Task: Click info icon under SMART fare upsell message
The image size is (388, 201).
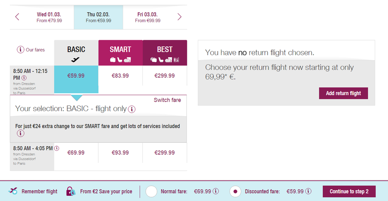Action: (20, 133)
